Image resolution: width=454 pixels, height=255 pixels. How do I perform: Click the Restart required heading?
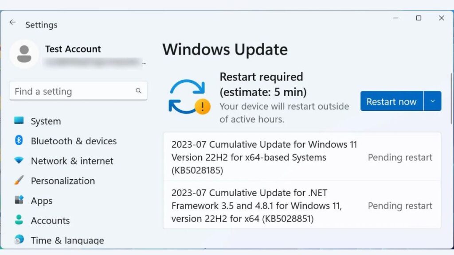263,85
